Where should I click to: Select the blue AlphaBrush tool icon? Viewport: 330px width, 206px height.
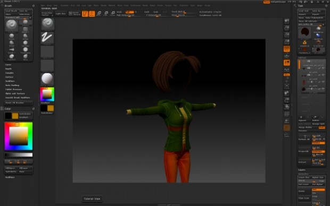318,36
